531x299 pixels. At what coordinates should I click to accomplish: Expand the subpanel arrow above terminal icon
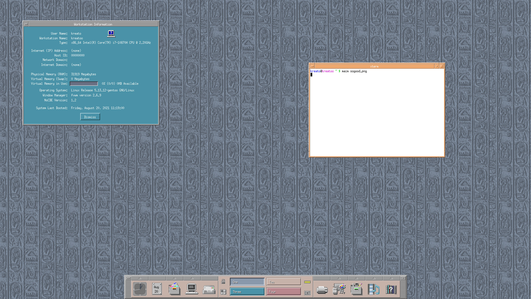tap(192, 278)
